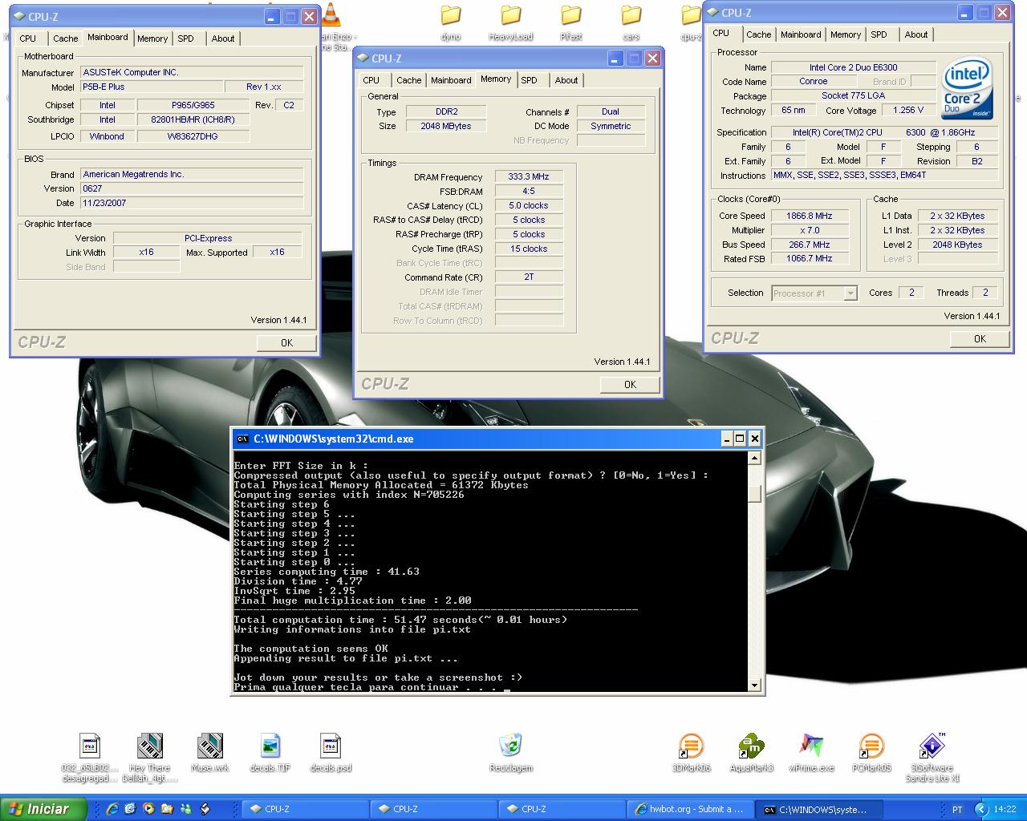Image resolution: width=1027 pixels, height=821 pixels.
Task: Click the DRAM Frequency 333.3 MHz field
Action: coord(529,177)
